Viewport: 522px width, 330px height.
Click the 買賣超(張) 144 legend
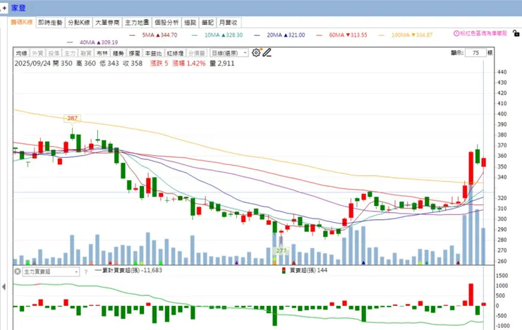point(305,270)
